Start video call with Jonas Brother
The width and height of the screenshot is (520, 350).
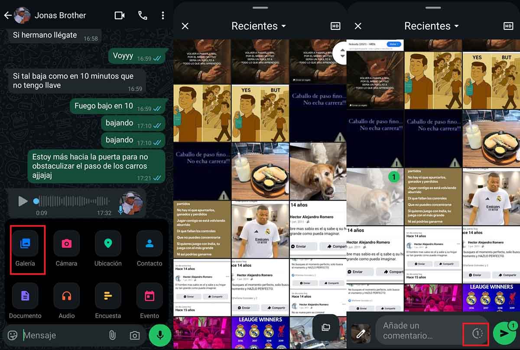[119, 16]
